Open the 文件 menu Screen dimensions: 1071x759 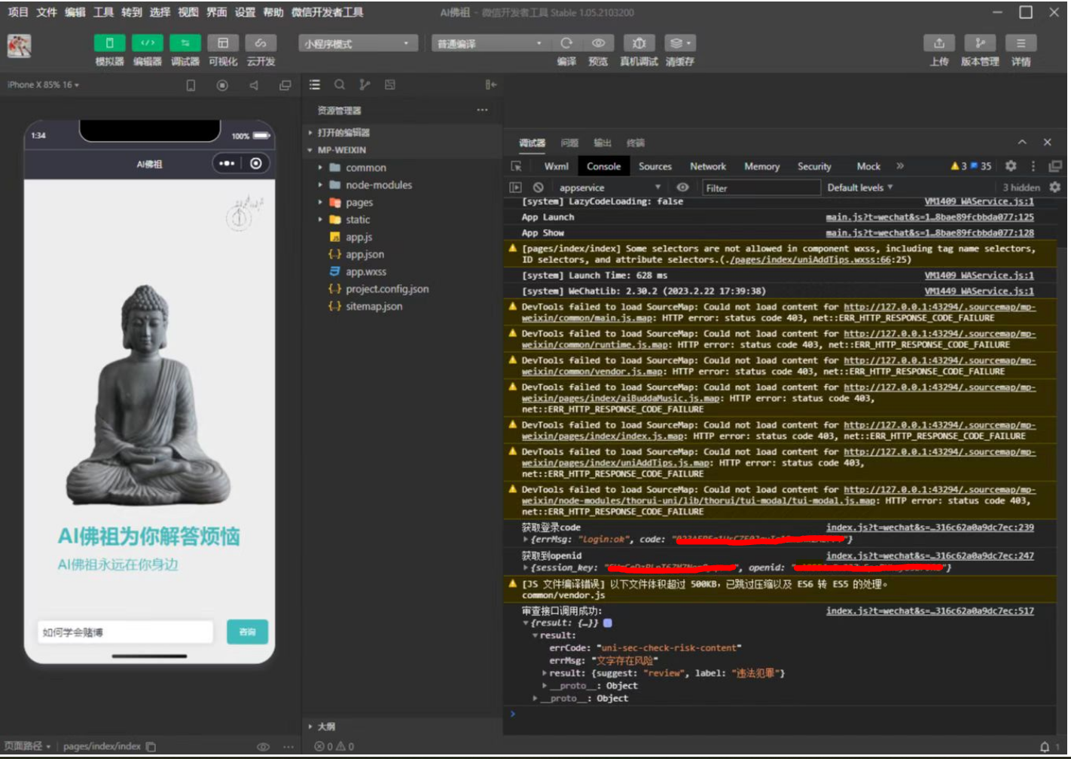47,12
